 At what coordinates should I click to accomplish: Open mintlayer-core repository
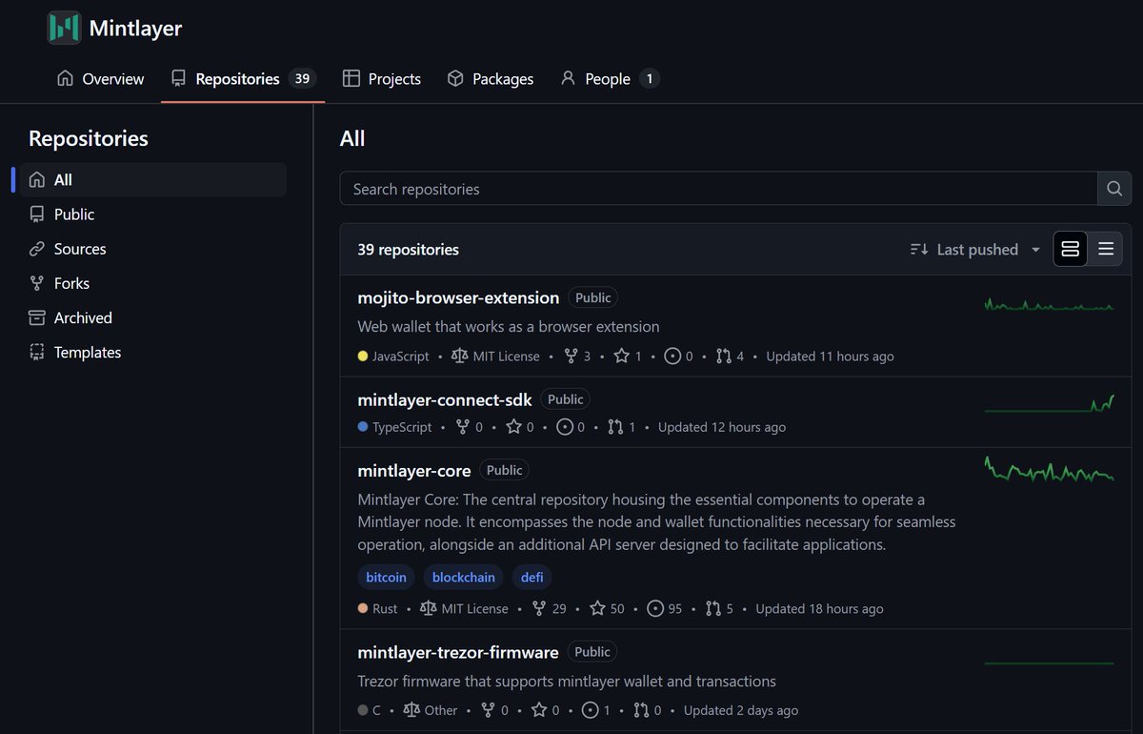414,470
